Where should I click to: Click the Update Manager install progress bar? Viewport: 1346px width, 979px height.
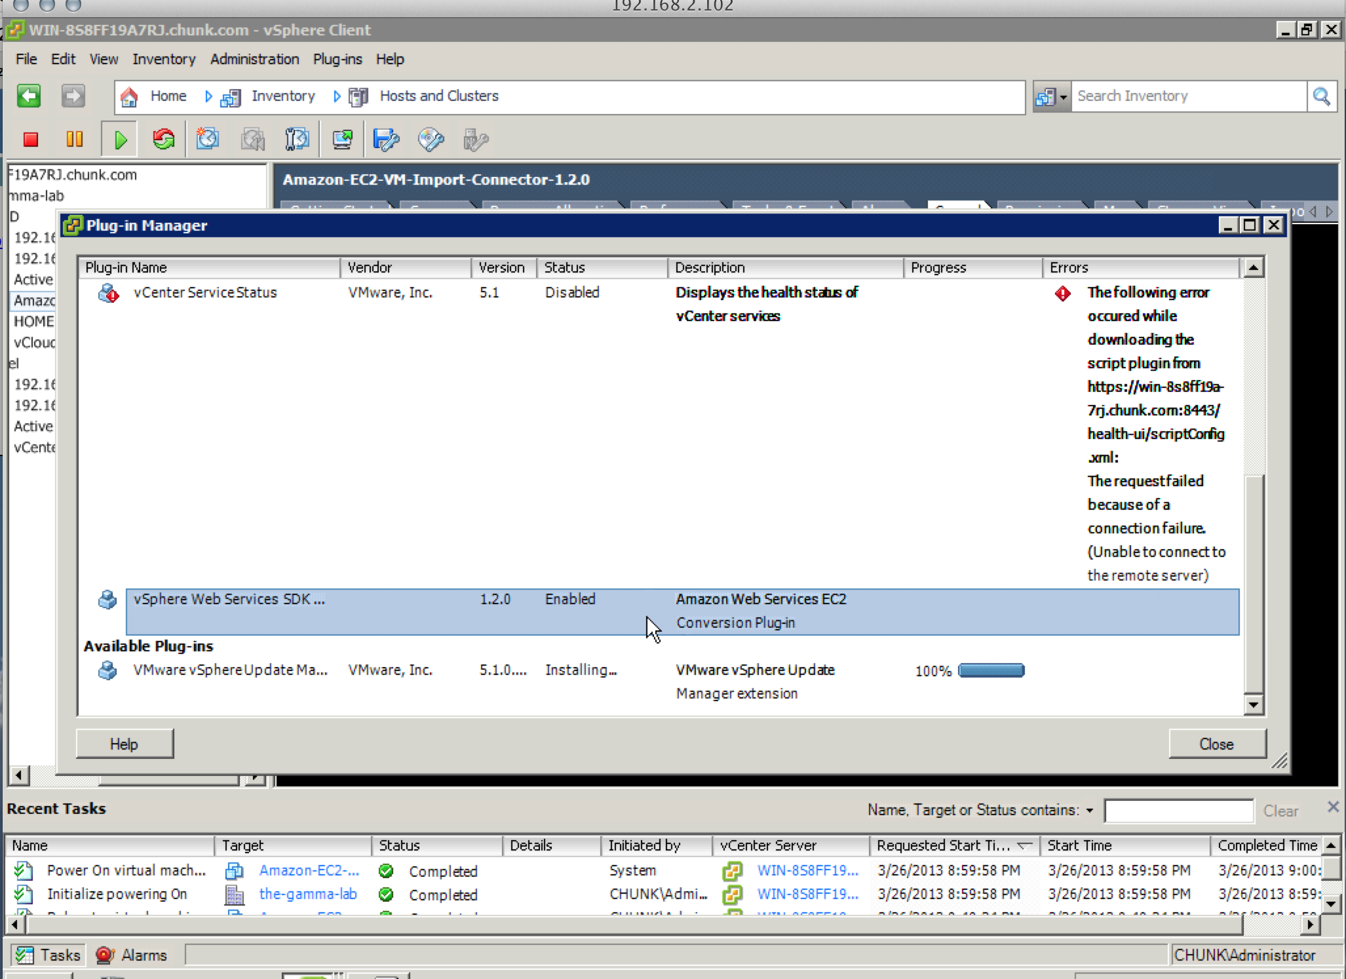(991, 670)
